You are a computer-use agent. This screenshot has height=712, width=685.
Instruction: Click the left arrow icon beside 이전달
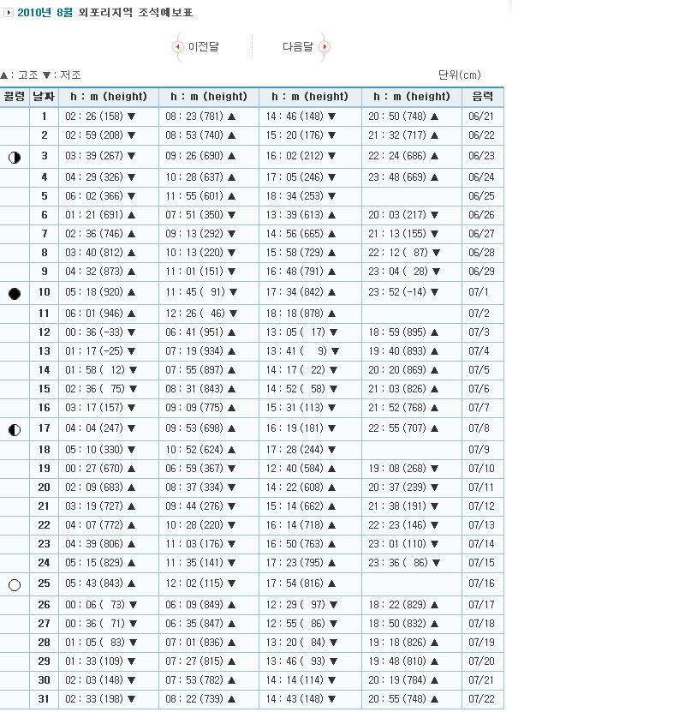(178, 47)
